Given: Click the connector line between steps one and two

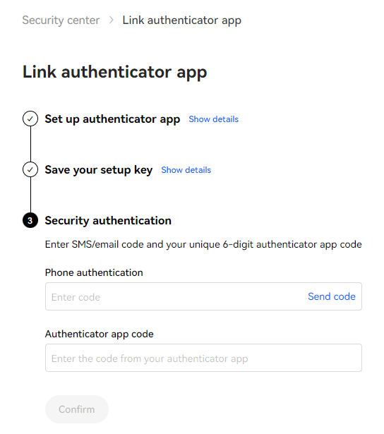Looking at the screenshot, I should (x=30, y=144).
